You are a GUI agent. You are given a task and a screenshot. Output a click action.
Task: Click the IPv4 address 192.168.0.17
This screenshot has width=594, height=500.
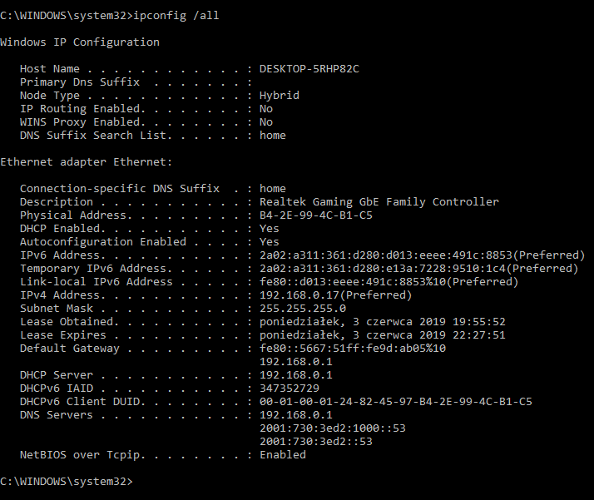(x=335, y=295)
